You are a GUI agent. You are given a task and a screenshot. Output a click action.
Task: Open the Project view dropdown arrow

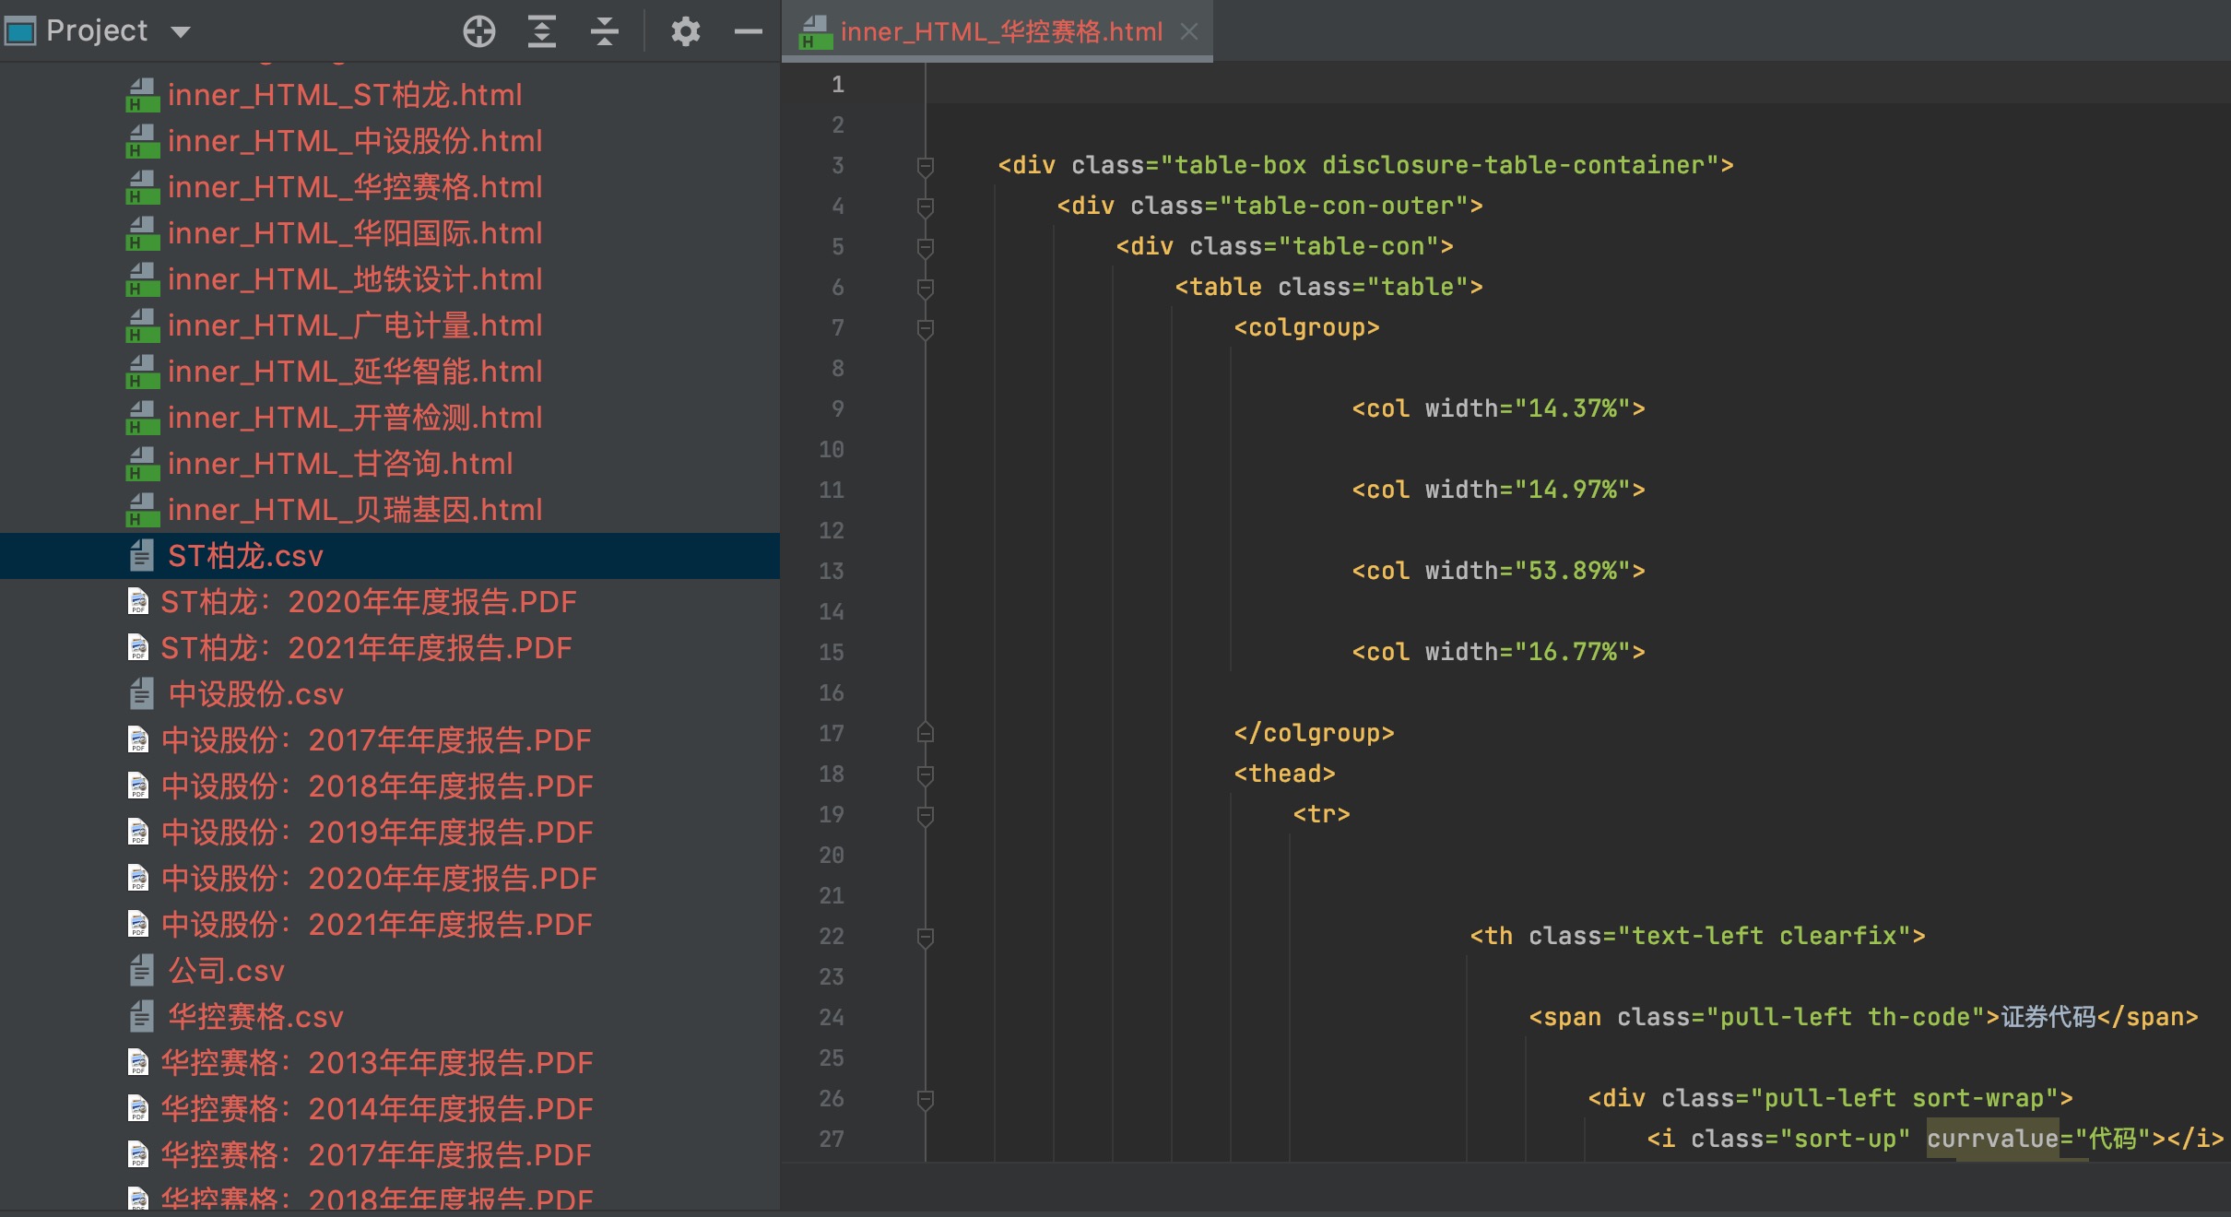point(181,32)
